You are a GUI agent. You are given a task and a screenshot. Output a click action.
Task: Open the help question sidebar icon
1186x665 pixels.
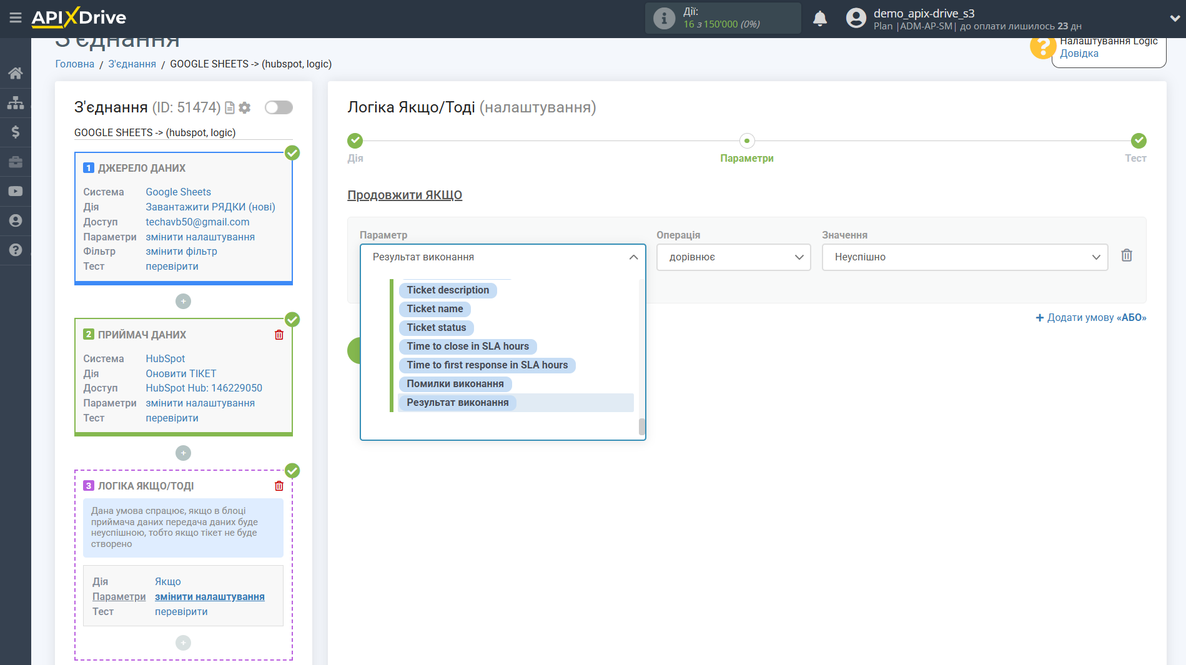tap(16, 250)
